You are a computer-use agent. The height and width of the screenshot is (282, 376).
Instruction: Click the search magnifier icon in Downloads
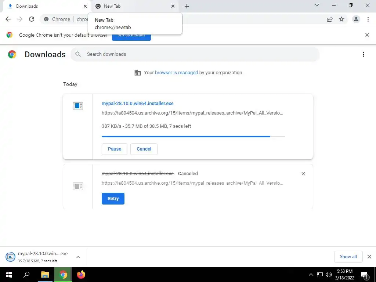pyautogui.click(x=78, y=54)
